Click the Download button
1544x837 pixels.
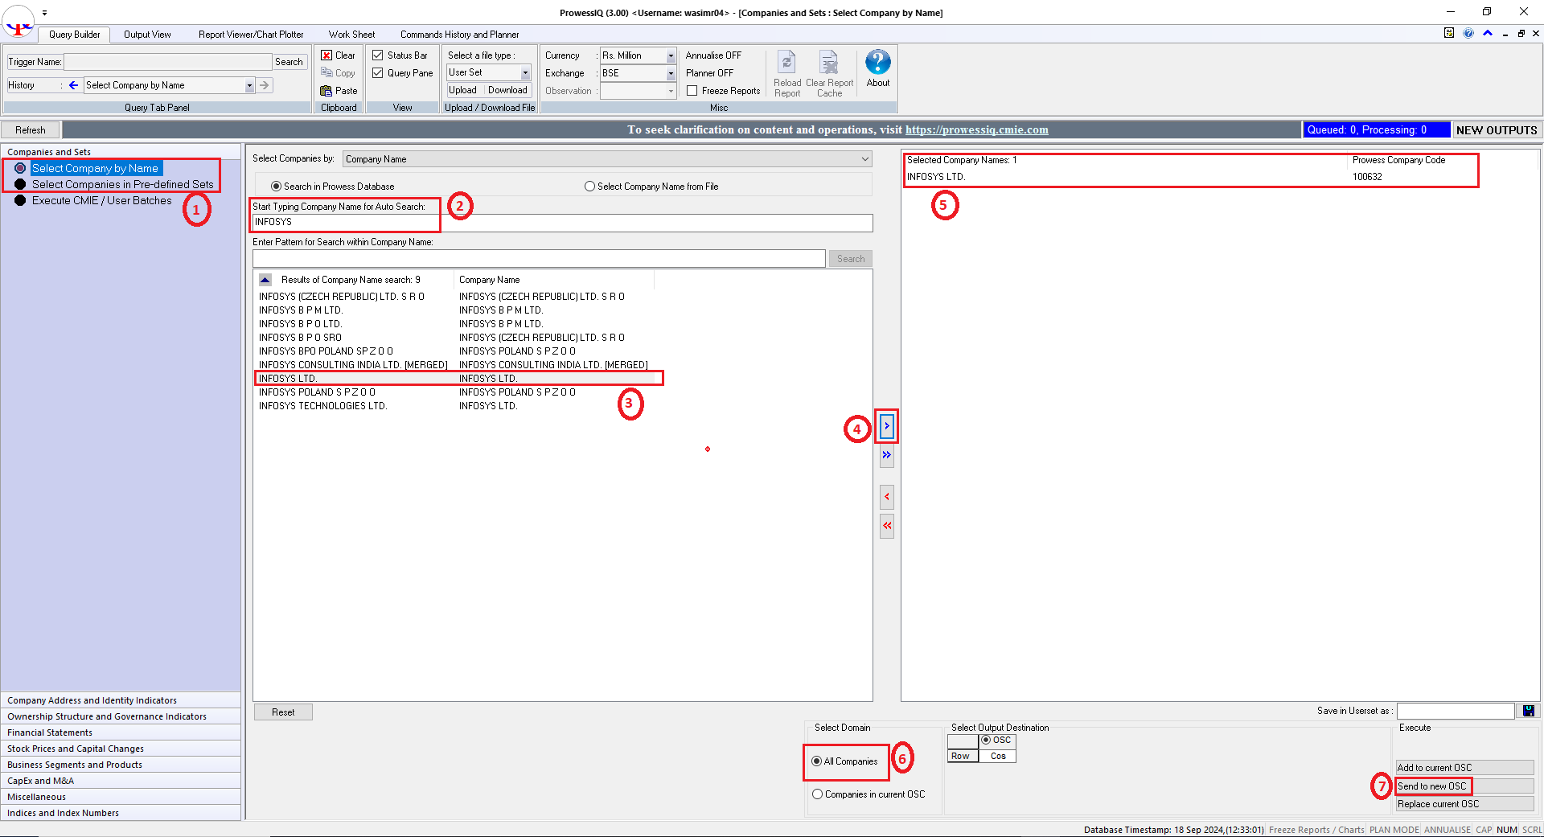pos(507,90)
